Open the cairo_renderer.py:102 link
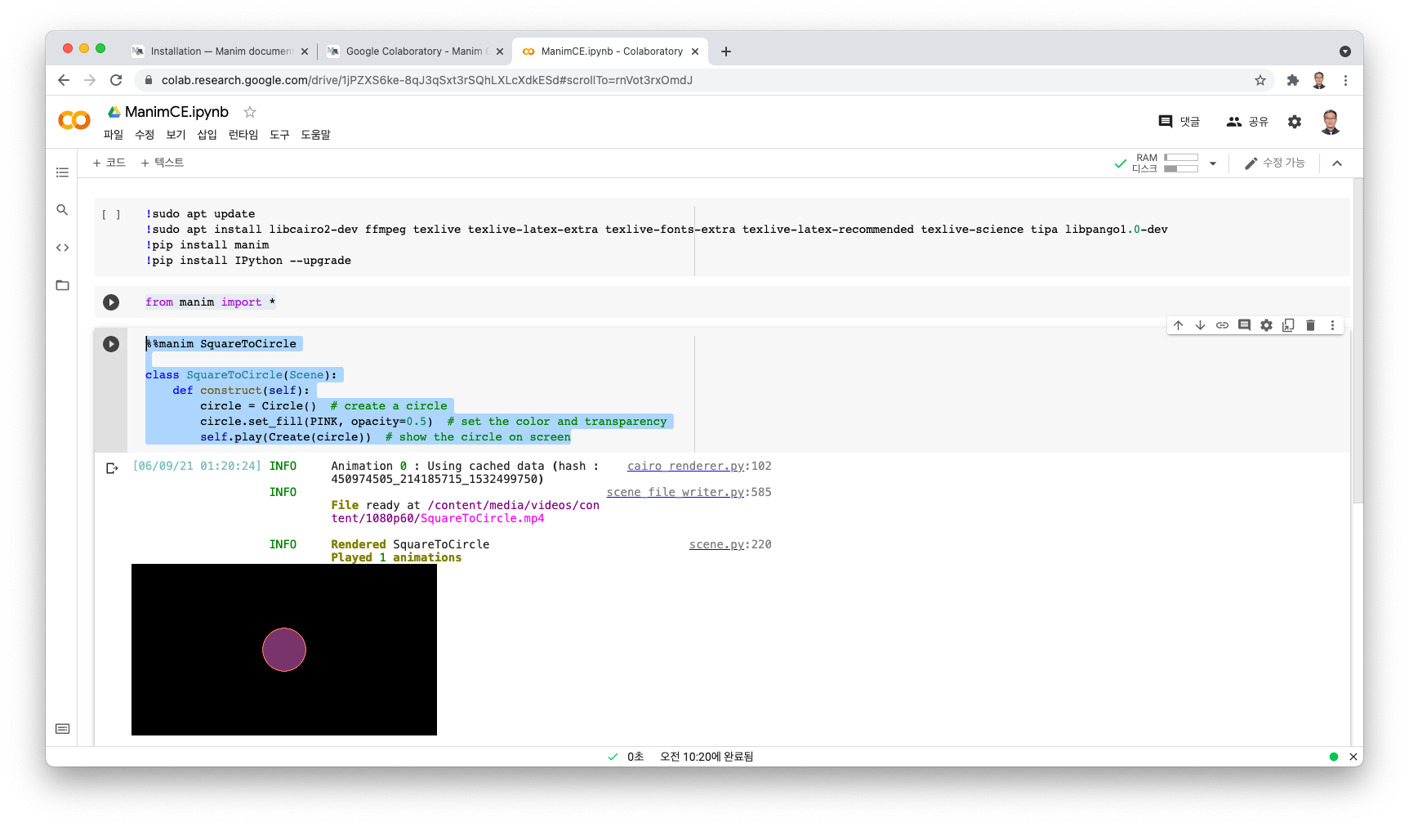 684,466
